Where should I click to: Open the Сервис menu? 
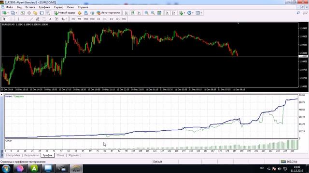coord(58,7)
